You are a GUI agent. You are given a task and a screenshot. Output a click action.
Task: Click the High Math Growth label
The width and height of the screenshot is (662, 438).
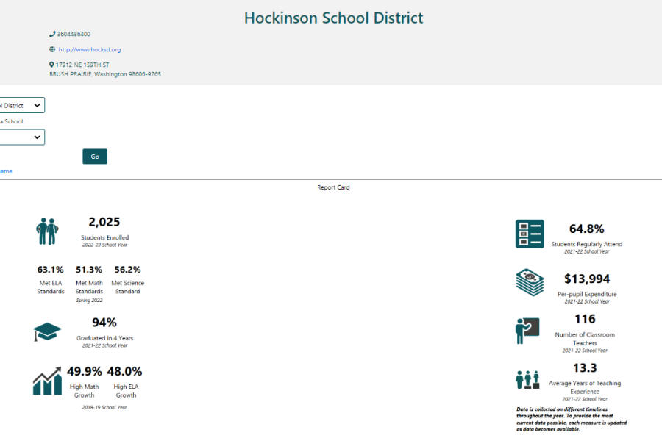pyautogui.click(x=84, y=391)
